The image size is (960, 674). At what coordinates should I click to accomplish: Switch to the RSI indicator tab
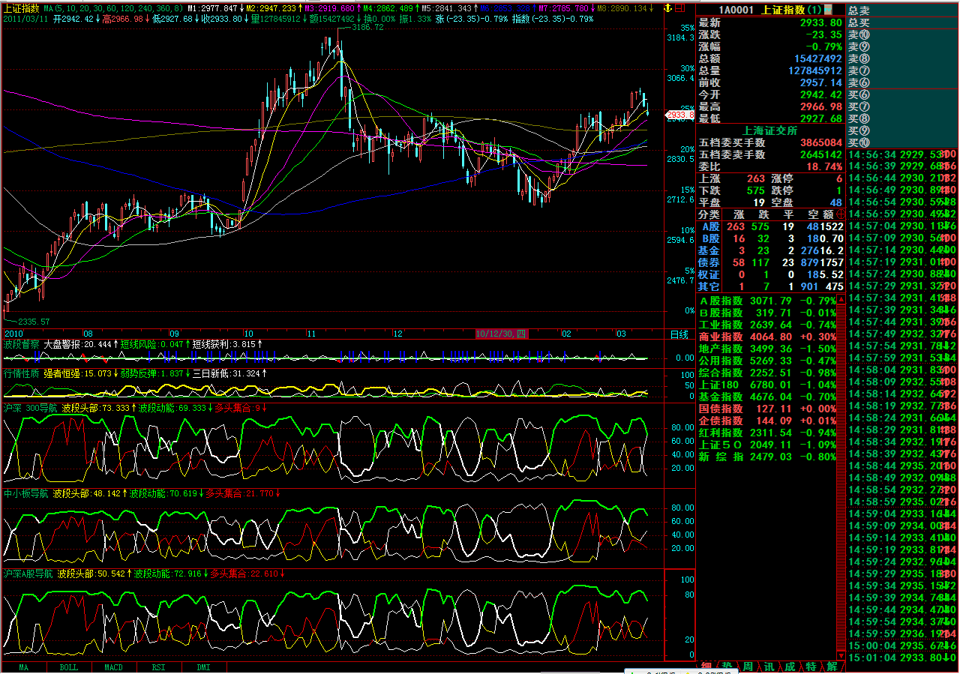159,667
